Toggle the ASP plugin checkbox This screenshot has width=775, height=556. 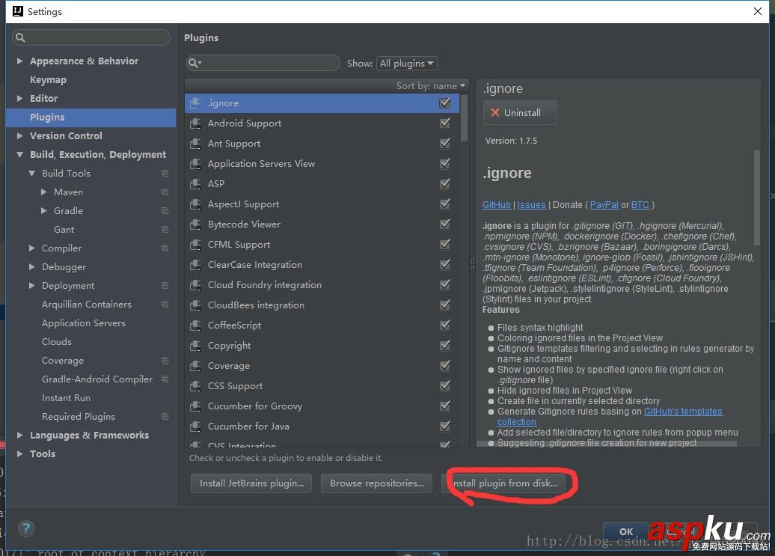tap(445, 183)
